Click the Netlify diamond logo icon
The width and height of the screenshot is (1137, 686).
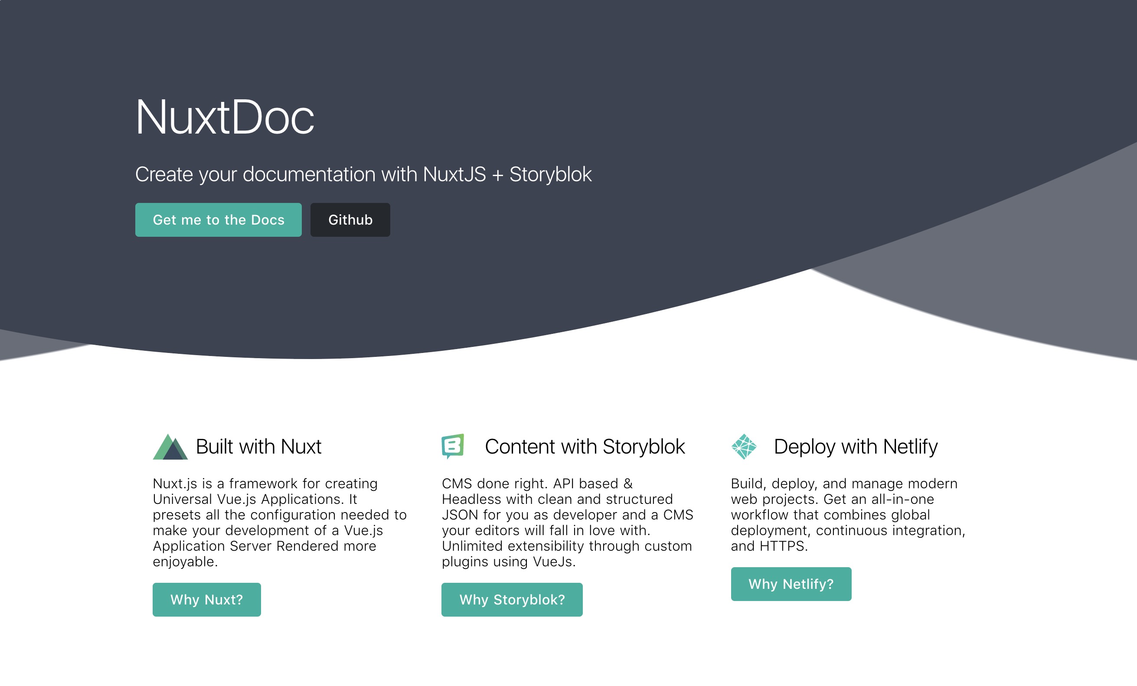[x=744, y=447]
